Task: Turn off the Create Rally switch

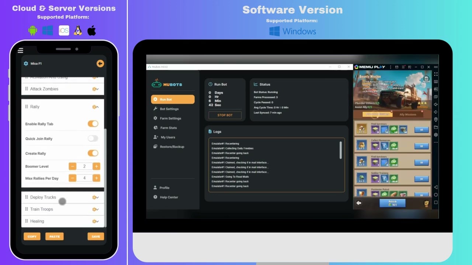Action: 93,153
